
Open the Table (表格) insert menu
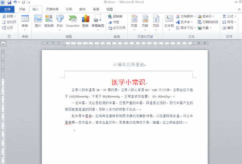25,23
